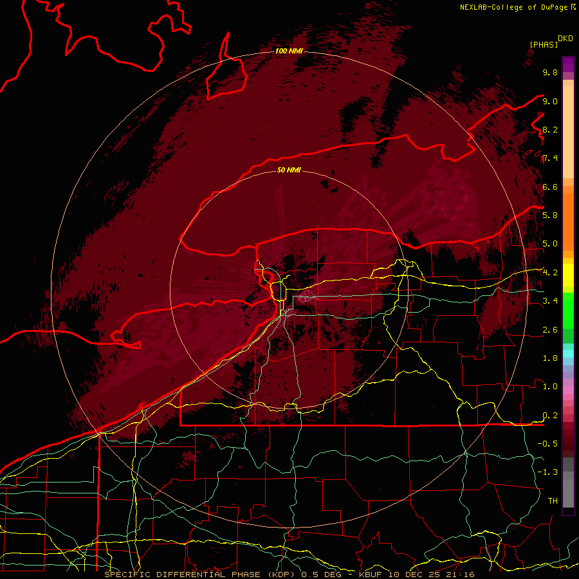Select the DKD legend heading
This screenshot has width=579, height=579.
pos(565,39)
